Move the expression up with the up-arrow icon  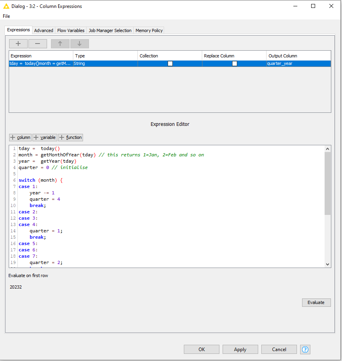pos(60,44)
